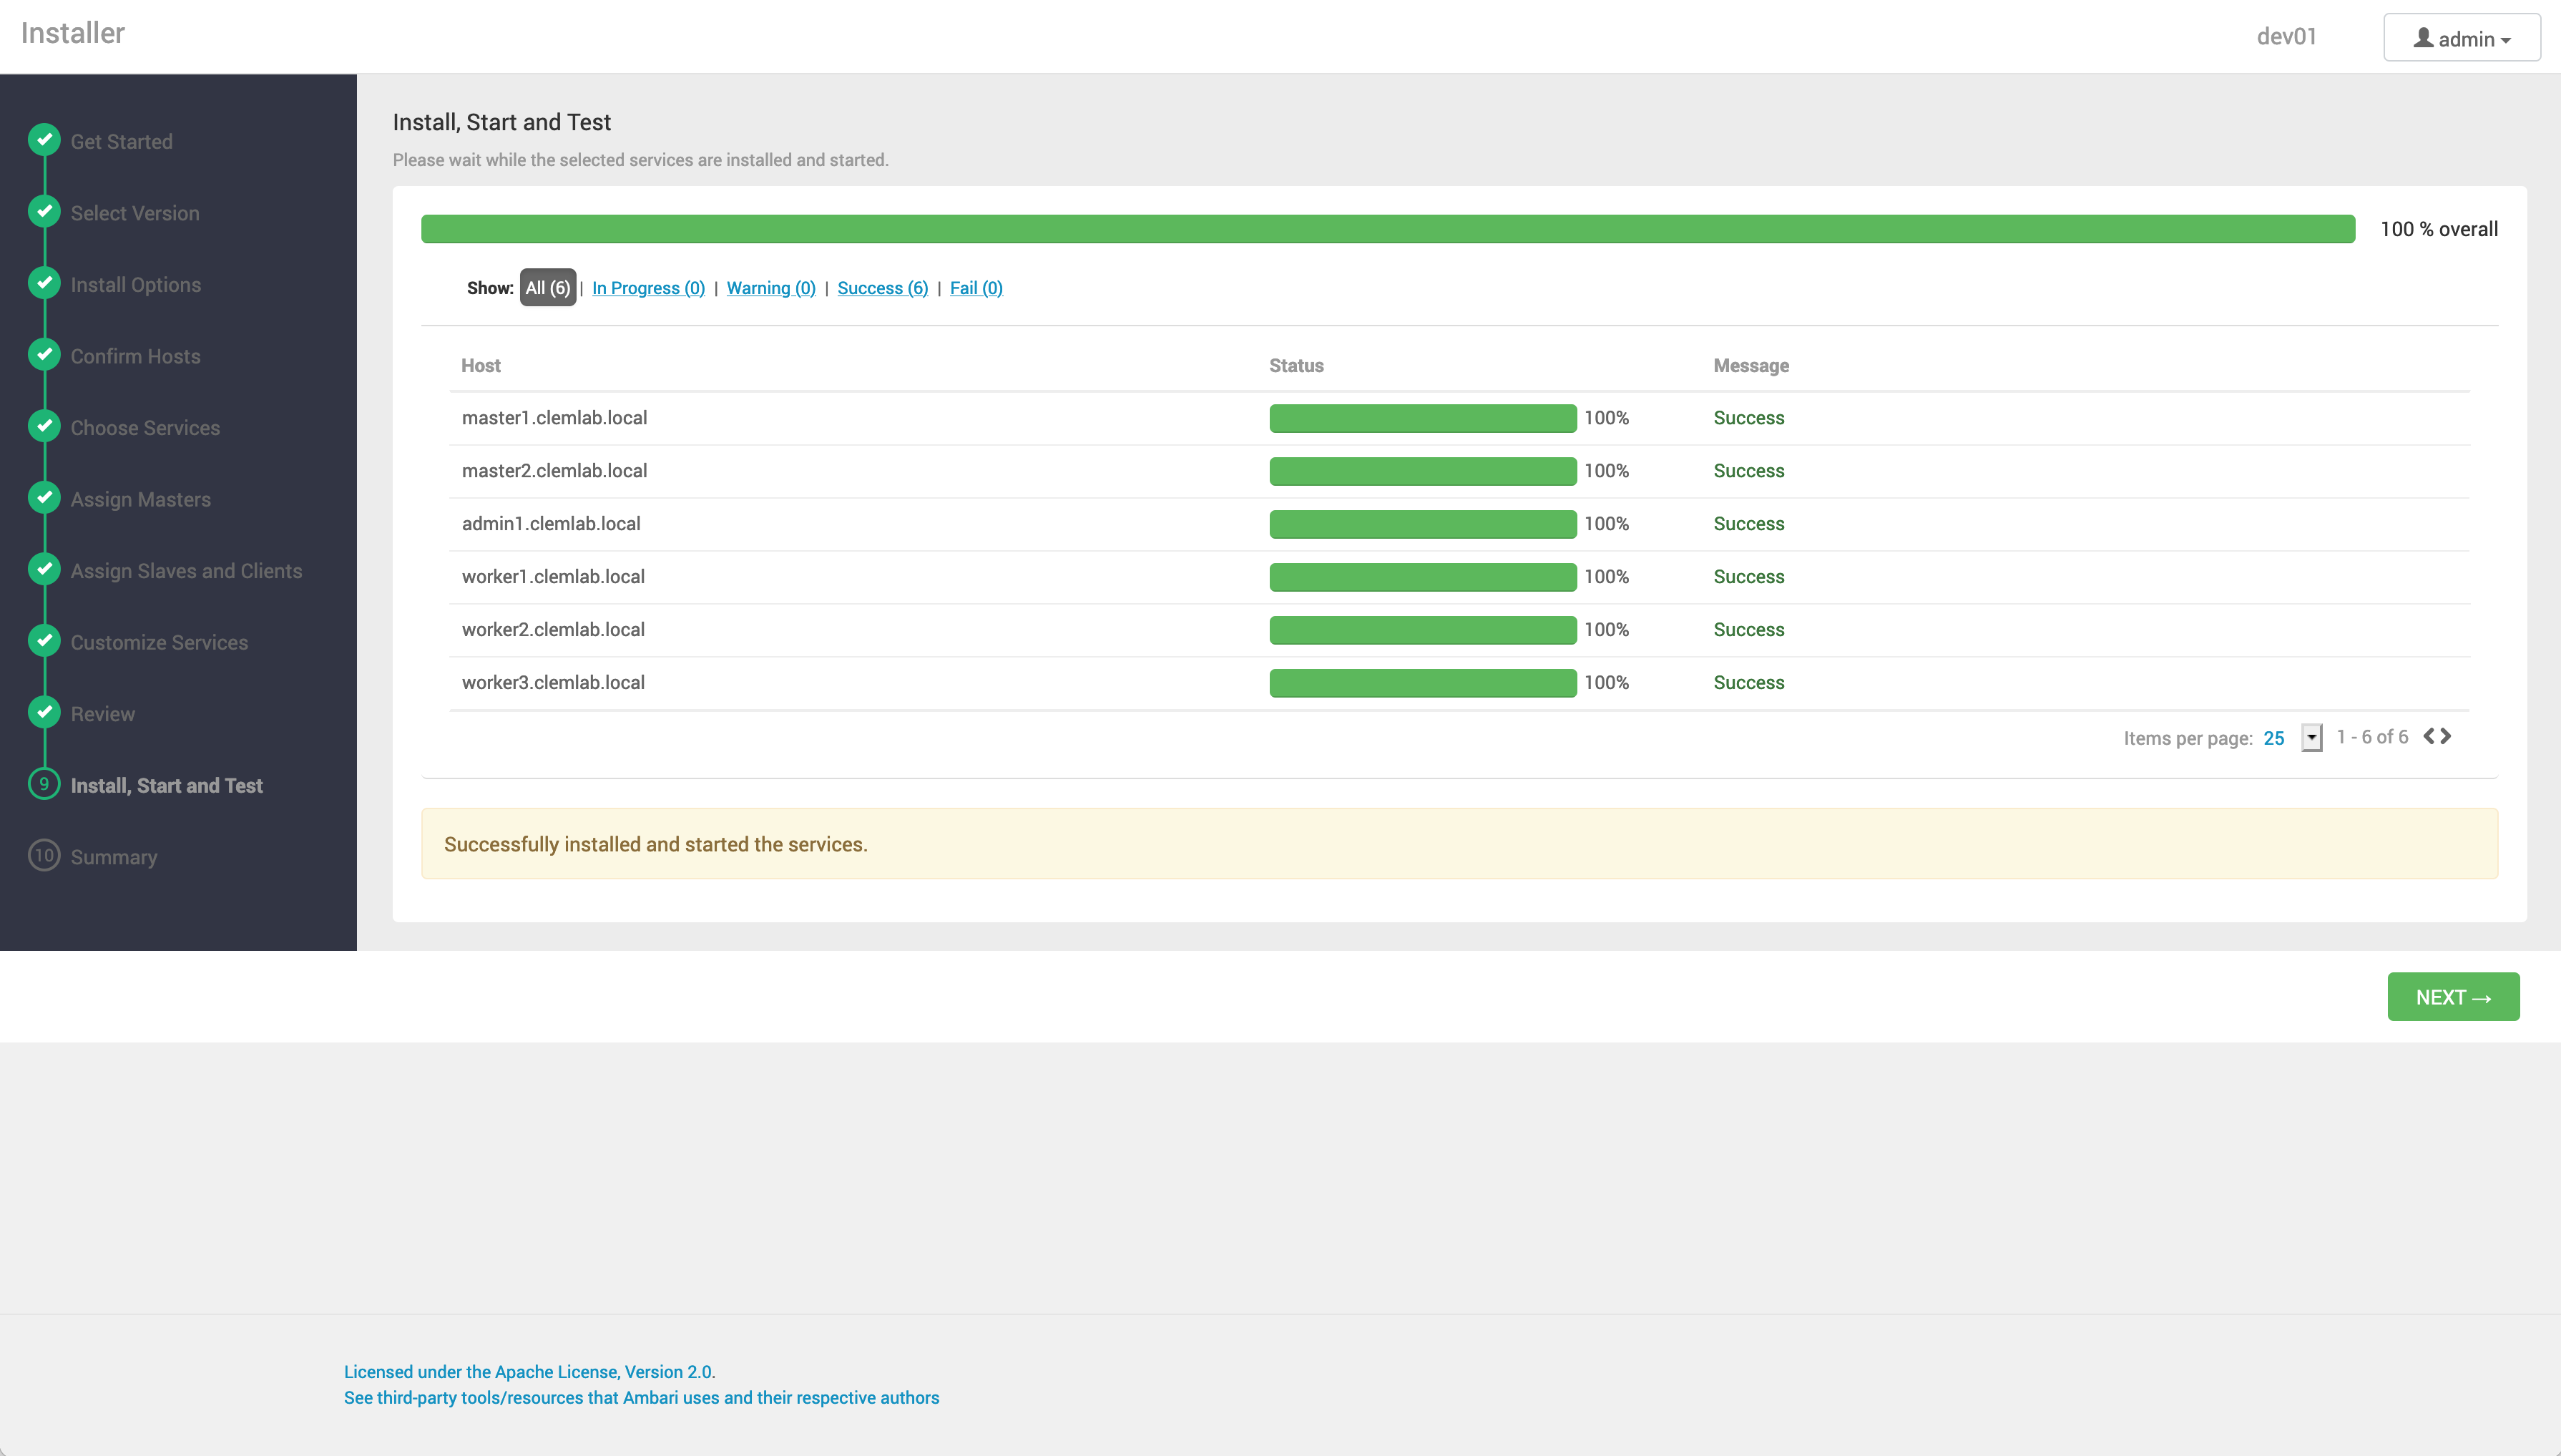Filter hosts by Success (6)
This screenshot has width=2561, height=1456.
(883, 288)
